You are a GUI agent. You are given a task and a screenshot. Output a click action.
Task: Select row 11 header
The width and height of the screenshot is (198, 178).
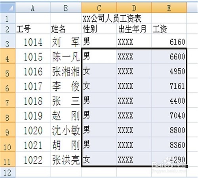point(8,159)
